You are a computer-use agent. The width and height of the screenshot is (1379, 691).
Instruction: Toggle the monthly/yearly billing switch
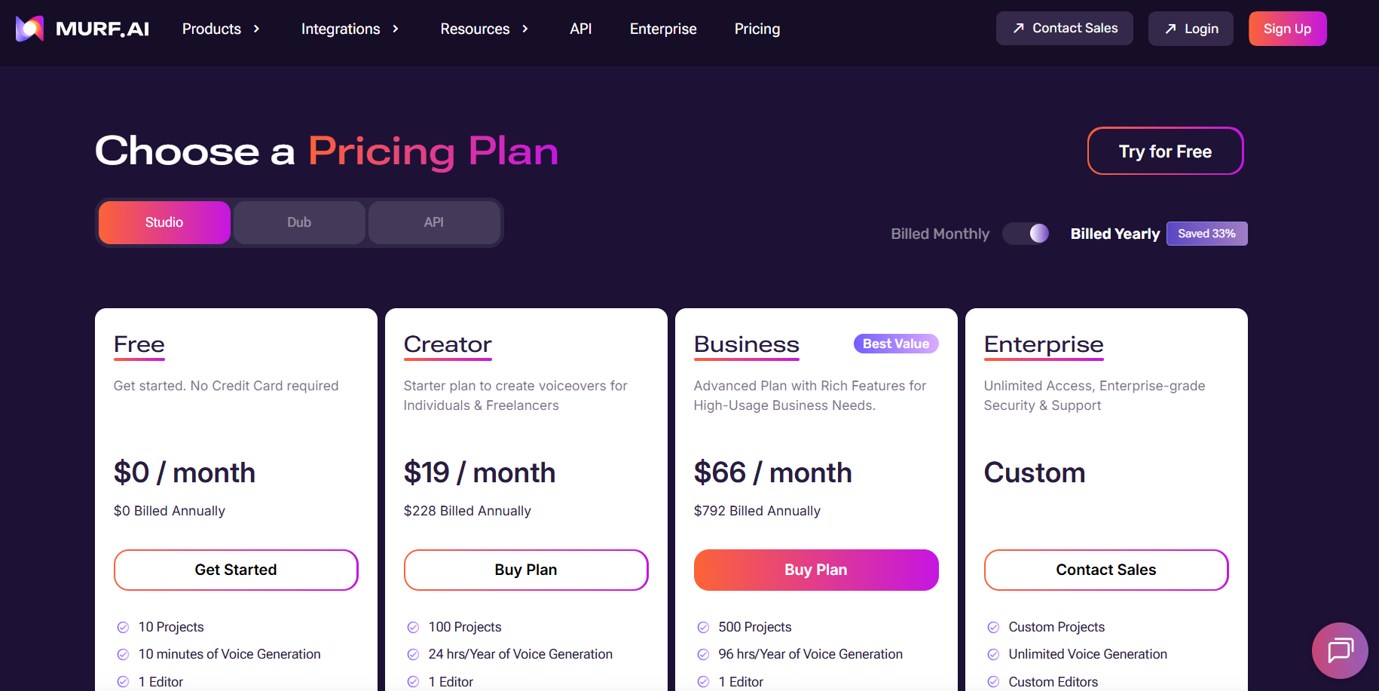[x=1026, y=234]
